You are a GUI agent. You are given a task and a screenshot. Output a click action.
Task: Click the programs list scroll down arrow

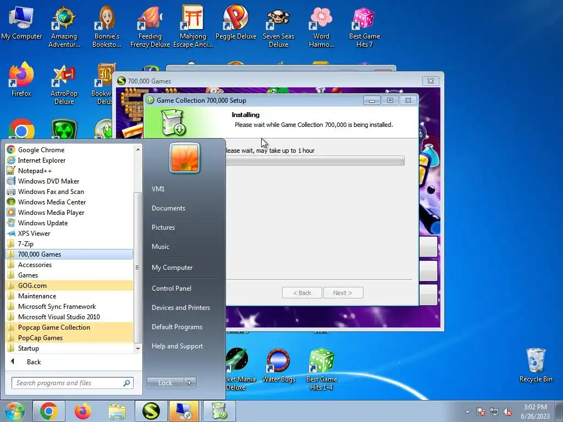[x=138, y=348]
